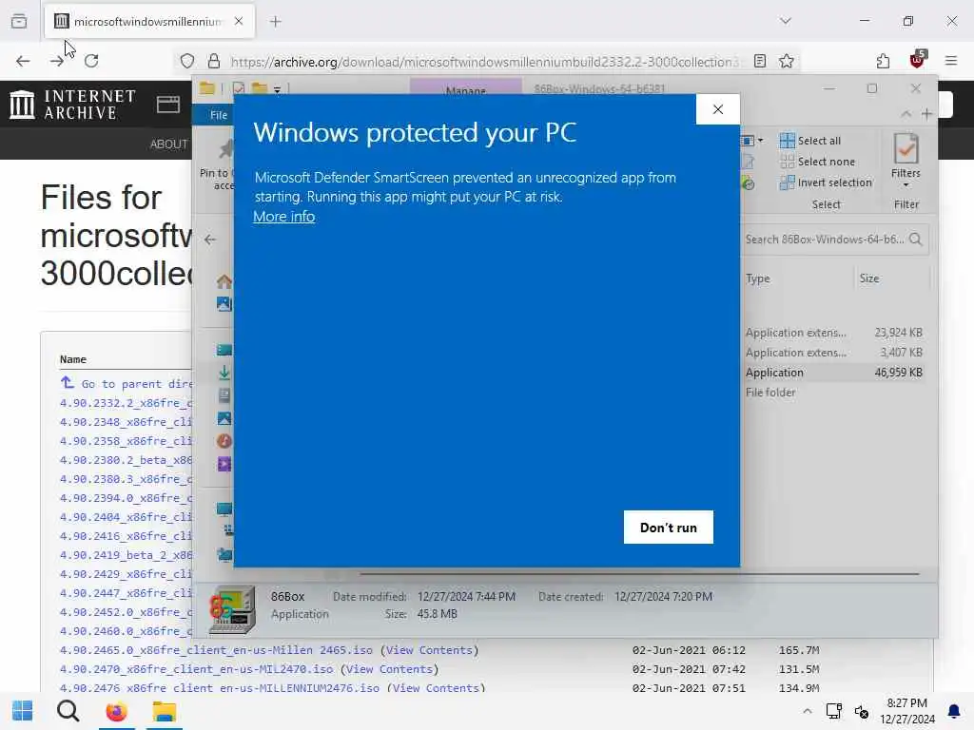
Task: Toggle Firefox reader view
Action: [760, 61]
